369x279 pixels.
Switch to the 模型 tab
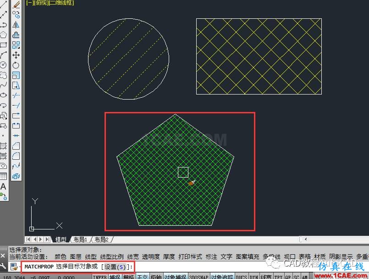61,240
